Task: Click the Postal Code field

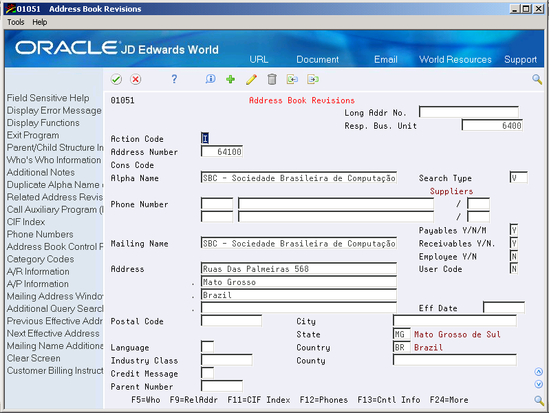Action: (x=231, y=321)
